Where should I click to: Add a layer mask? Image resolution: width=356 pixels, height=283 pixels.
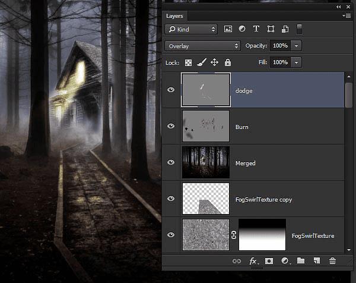point(269,261)
